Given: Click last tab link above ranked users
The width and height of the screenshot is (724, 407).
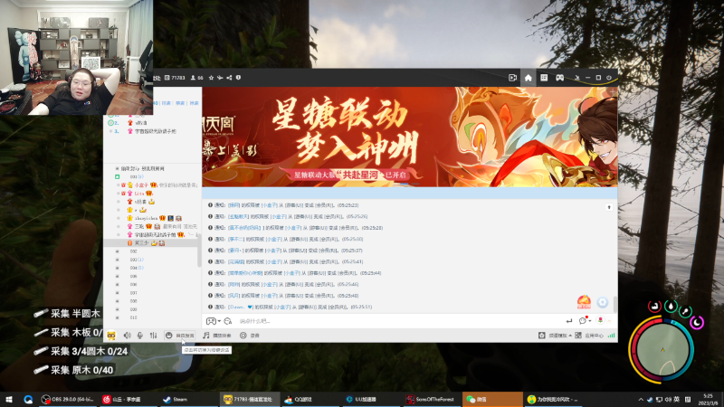Looking at the screenshot, I should pos(194,103).
